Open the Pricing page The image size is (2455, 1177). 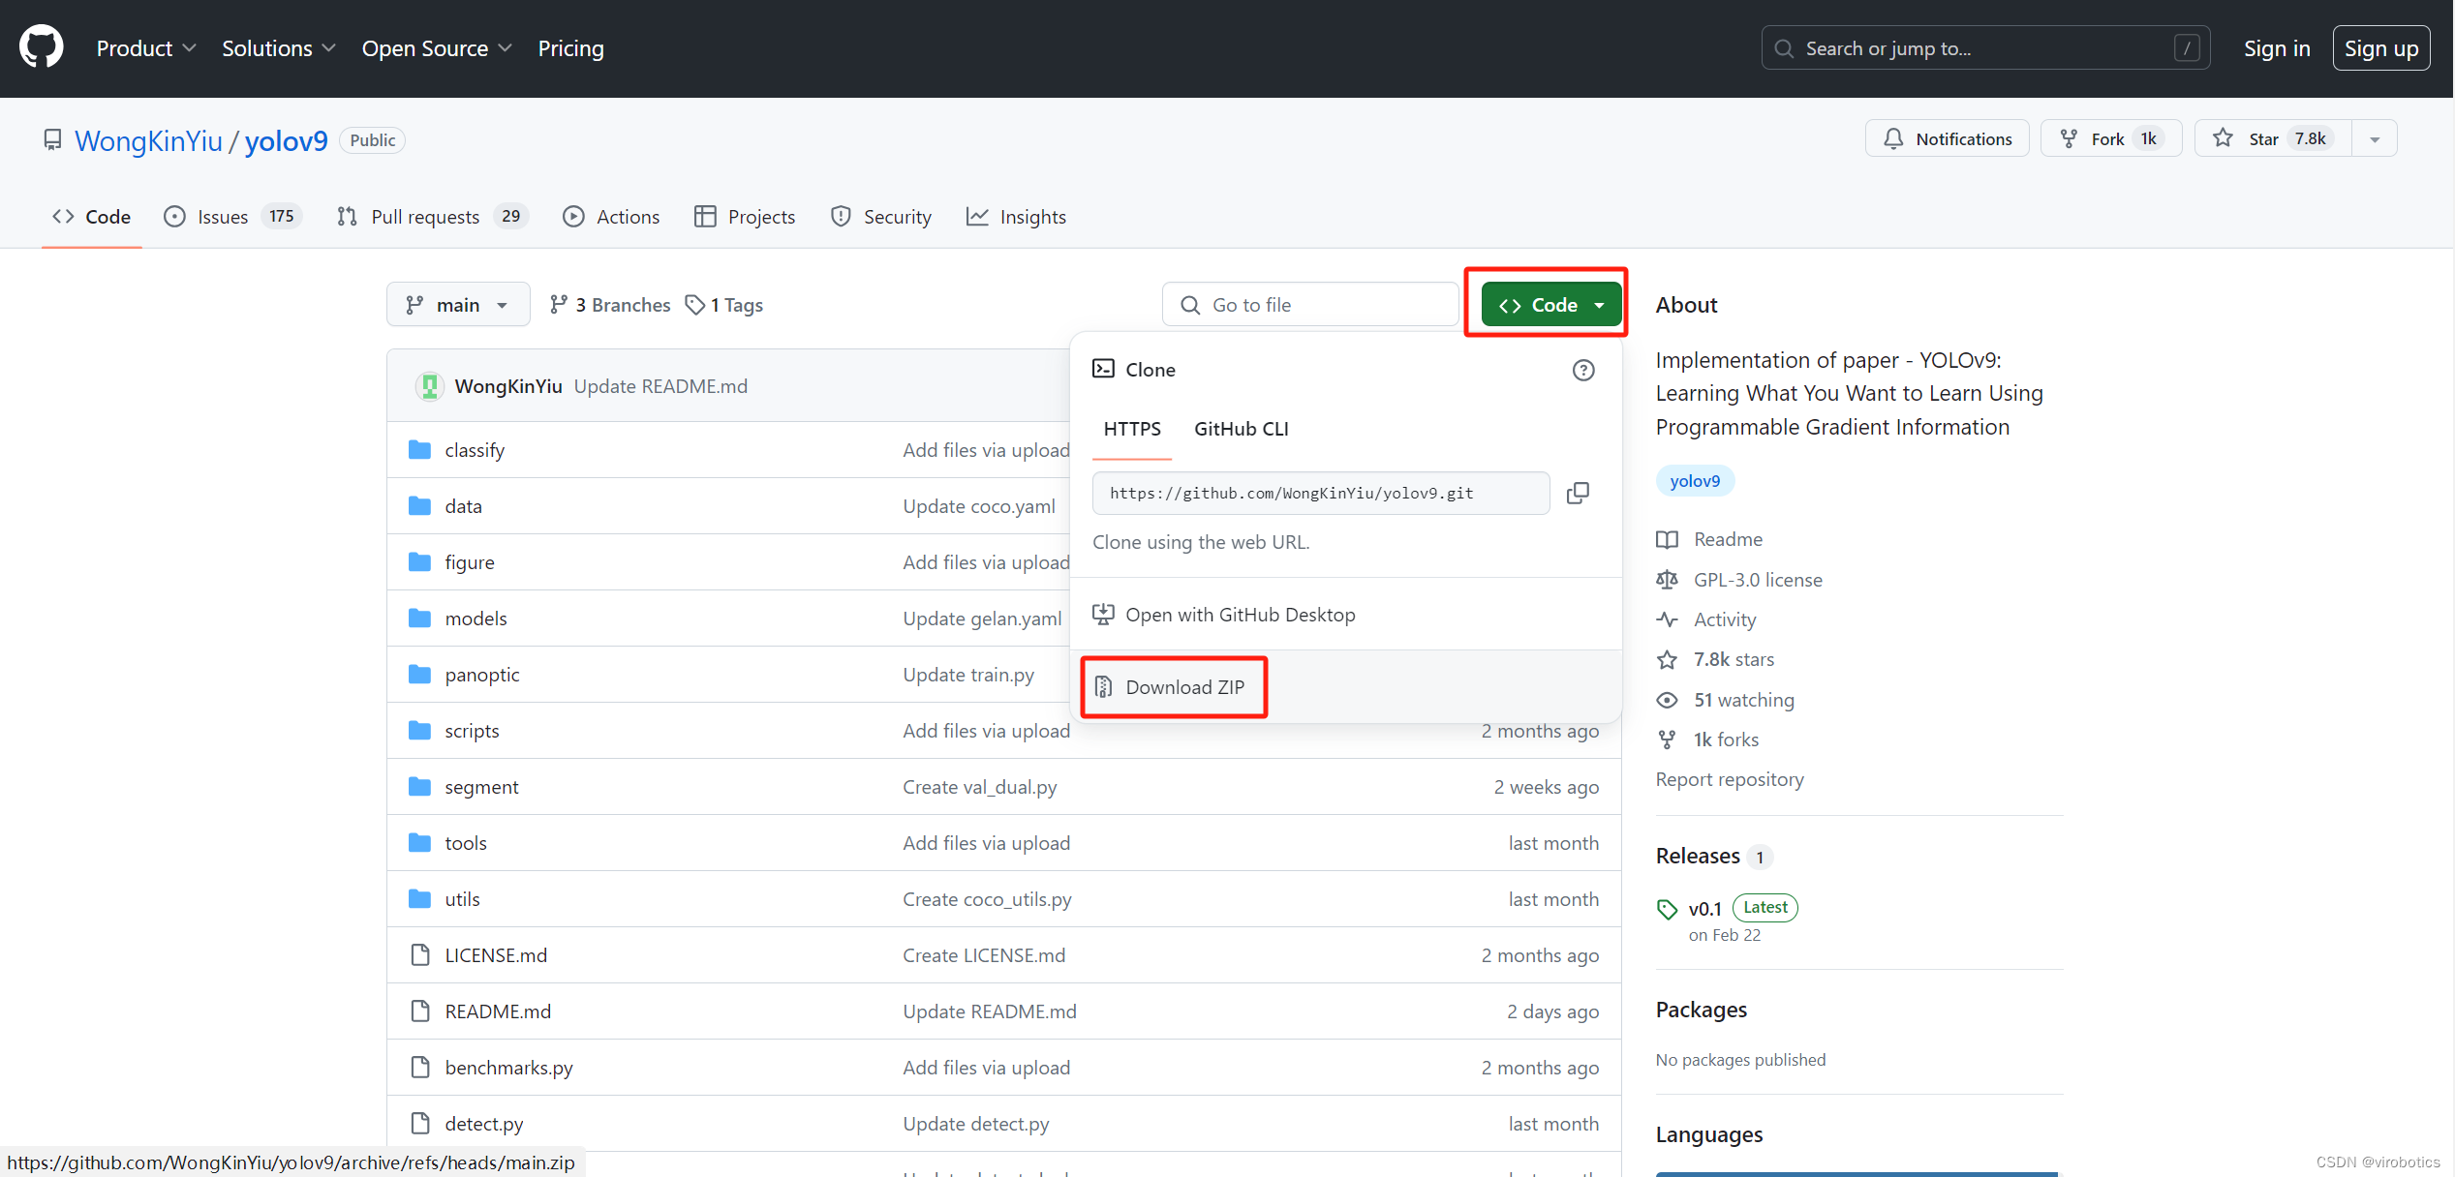[x=570, y=48]
